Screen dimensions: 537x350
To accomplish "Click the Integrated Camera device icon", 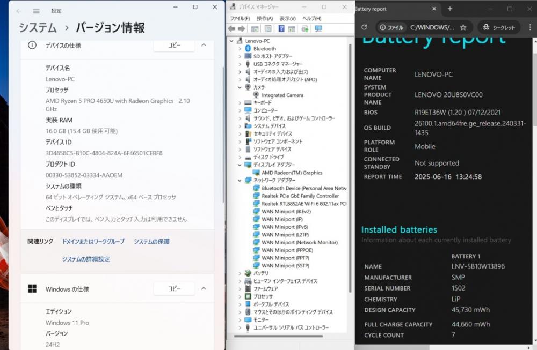I will tap(256, 95).
